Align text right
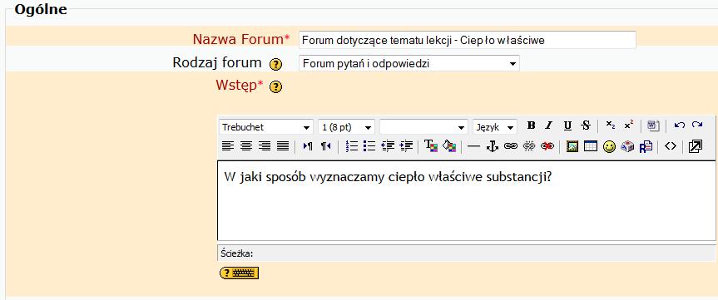Image resolution: width=718 pixels, height=300 pixels. 265,146
